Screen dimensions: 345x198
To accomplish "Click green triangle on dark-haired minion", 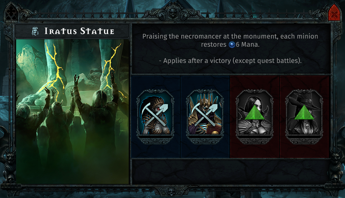I will (x=255, y=112).
